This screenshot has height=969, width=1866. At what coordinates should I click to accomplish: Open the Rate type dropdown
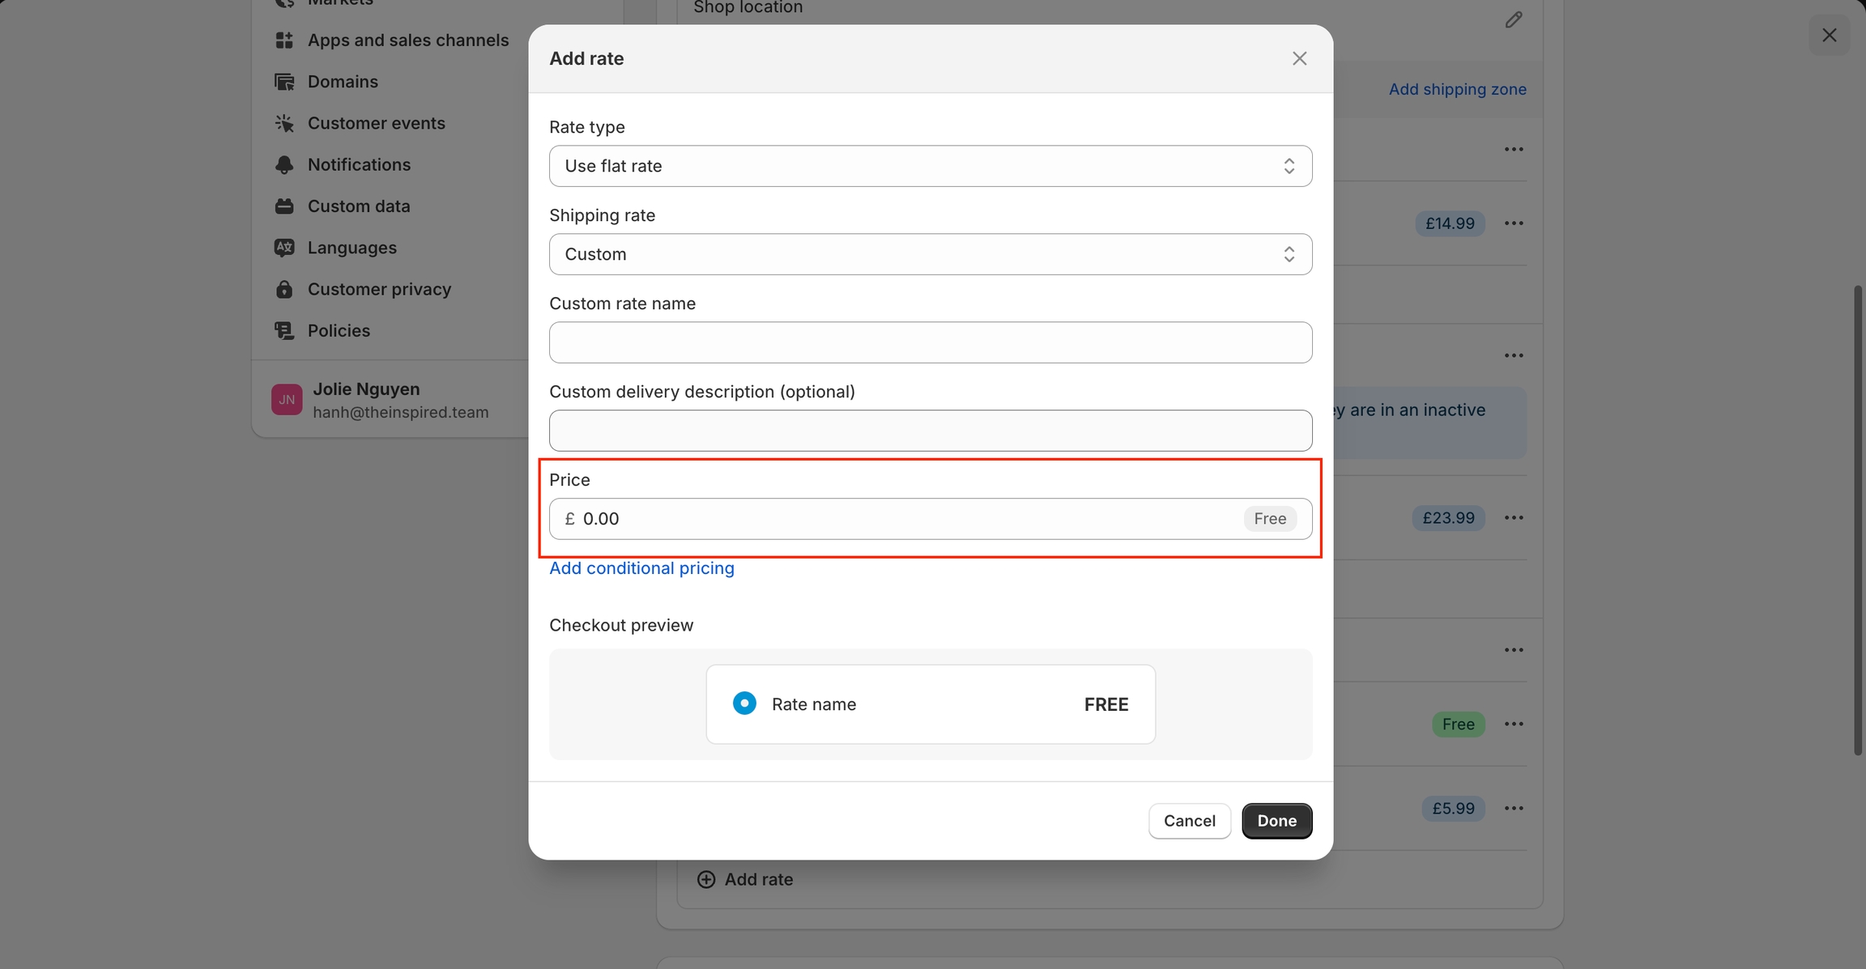(x=930, y=166)
